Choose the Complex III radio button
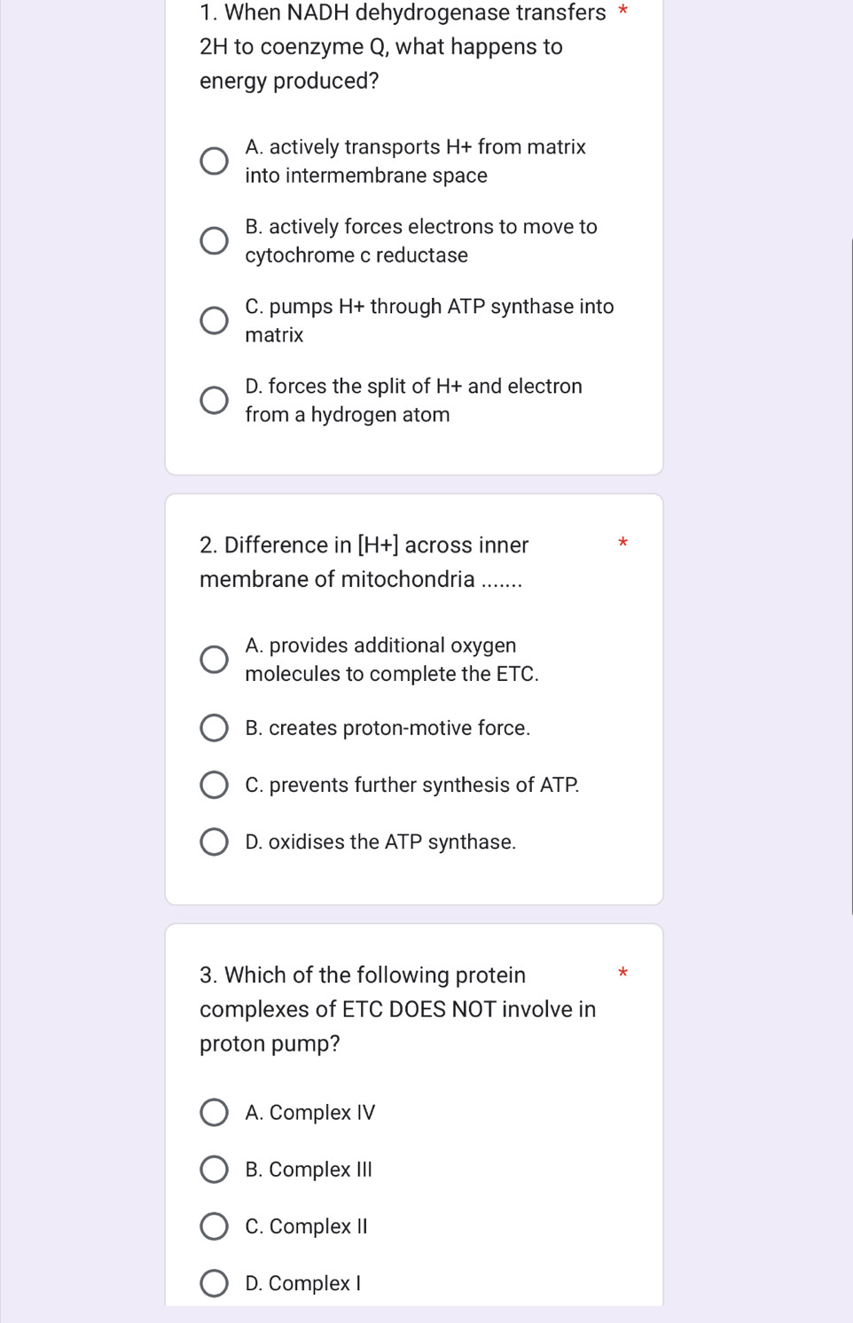 click(214, 1170)
